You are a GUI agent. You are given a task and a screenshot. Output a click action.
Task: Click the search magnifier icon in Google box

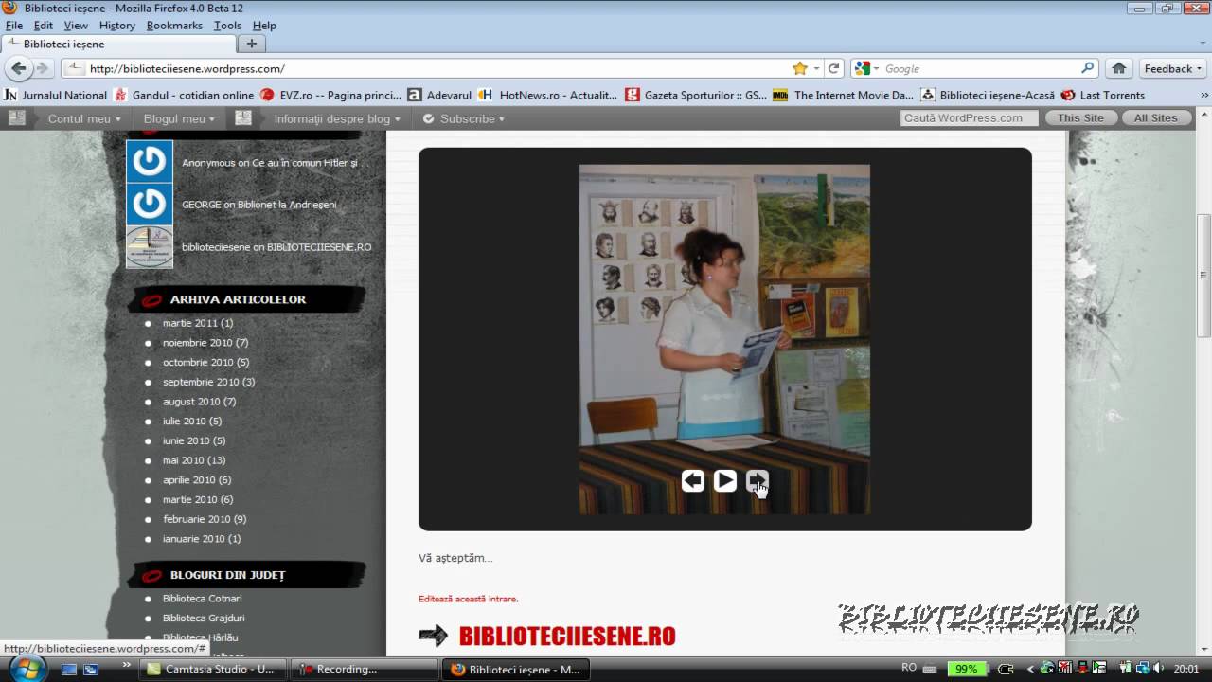(x=1088, y=68)
